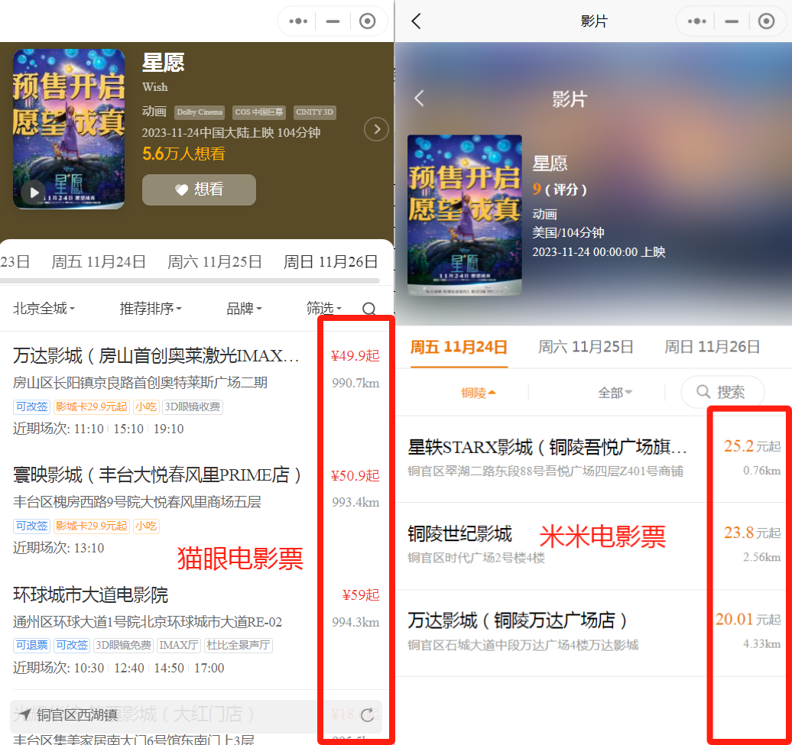Open more options menu in right 影片 panel
This screenshot has height=745, width=792.
click(697, 21)
